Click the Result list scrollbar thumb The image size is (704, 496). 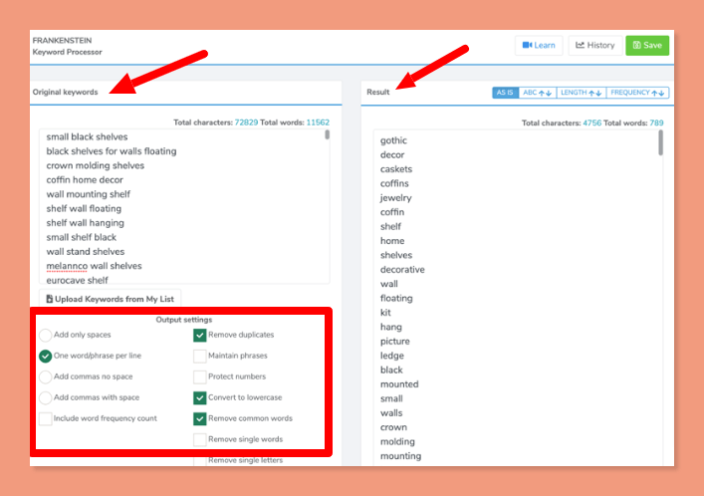660,142
